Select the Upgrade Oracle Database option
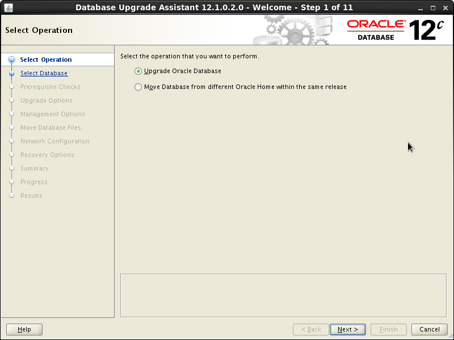The height and width of the screenshot is (340, 454). coord(137,71)
